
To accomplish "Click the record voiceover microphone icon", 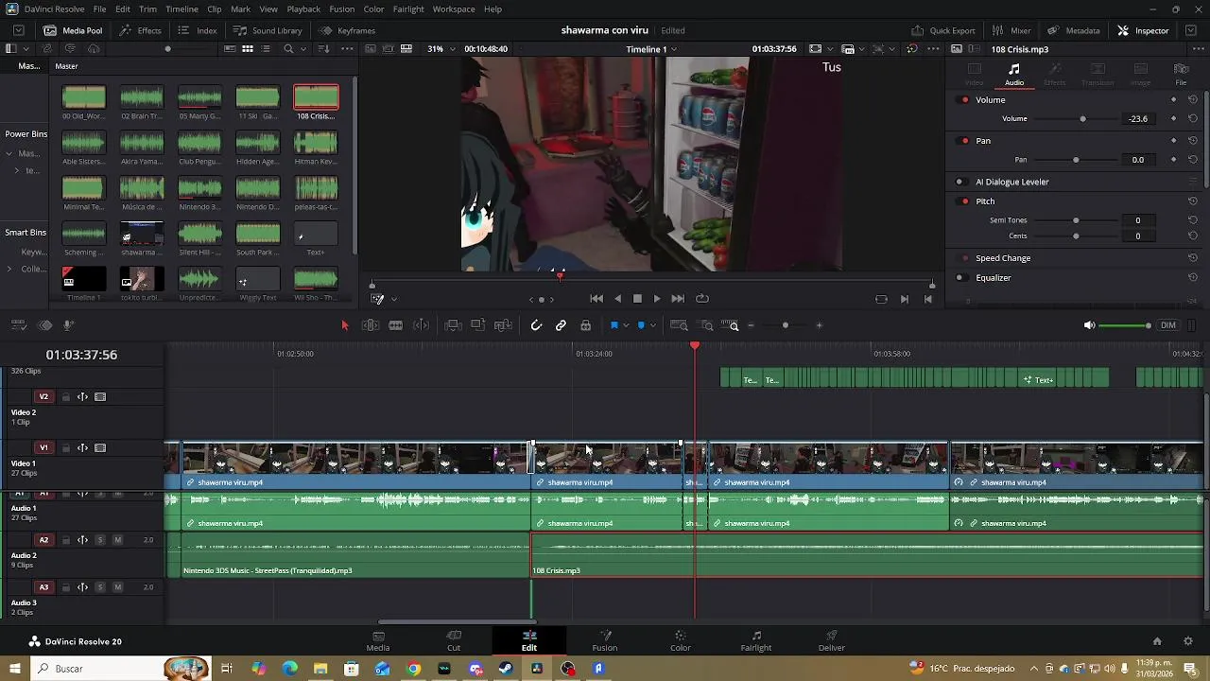I will [x=68, y=325].
